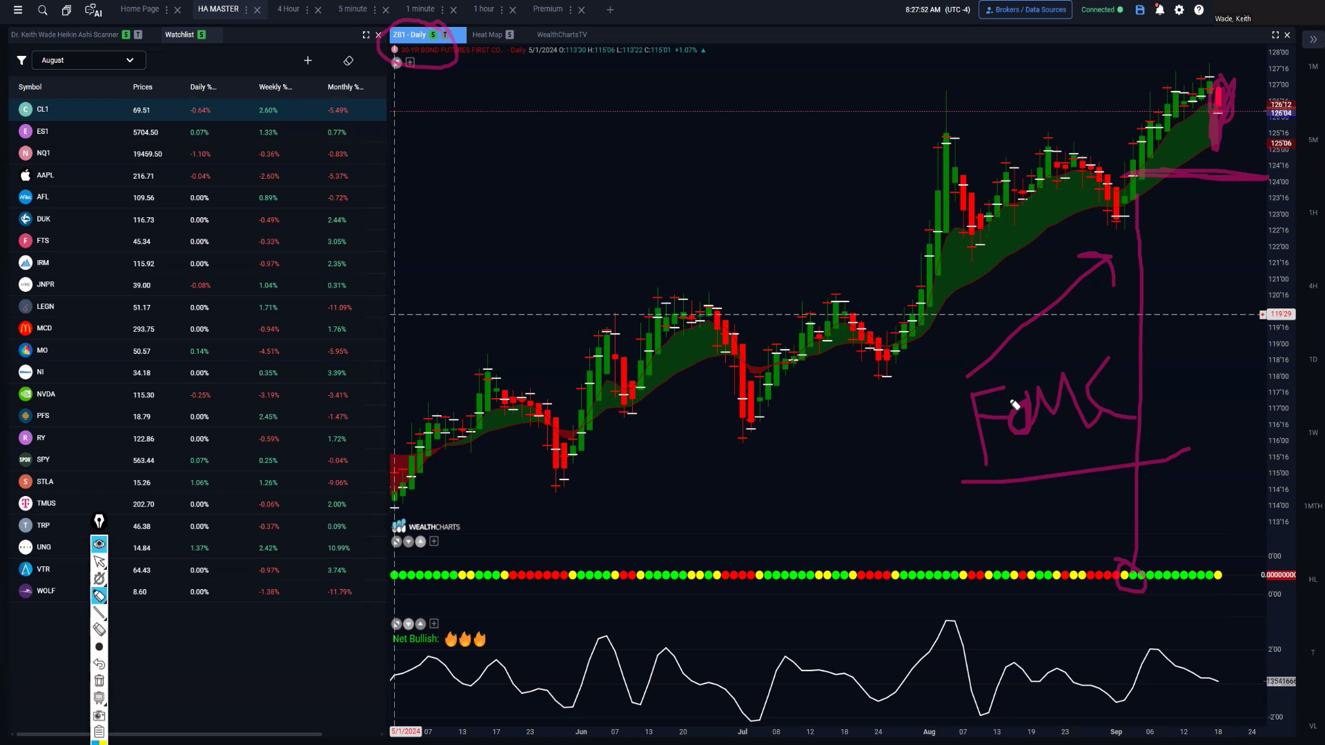Screen dimensions: 1325x745
Task: Click the watchlist eraser/clear icon
Action: click(349, 61)
